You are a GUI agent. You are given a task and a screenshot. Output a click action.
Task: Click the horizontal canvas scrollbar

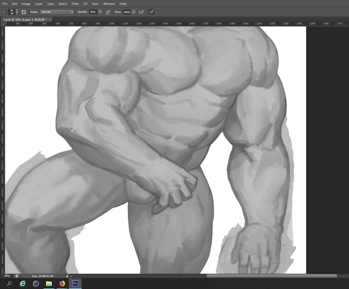tap(272, 276)
